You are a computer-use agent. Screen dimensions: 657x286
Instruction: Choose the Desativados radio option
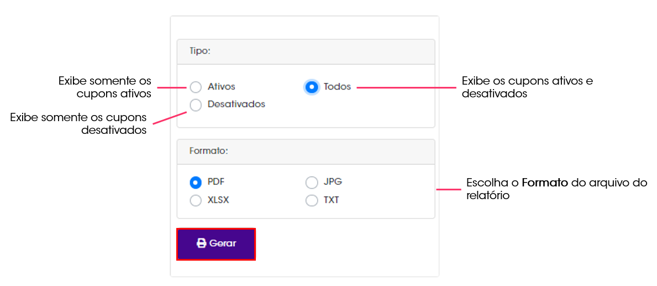click(x=196, y=105)
